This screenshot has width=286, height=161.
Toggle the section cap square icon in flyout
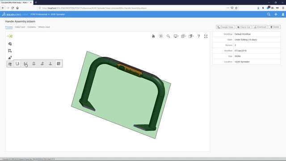pos(59,64)
